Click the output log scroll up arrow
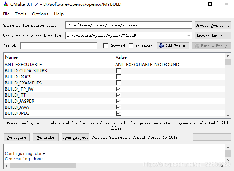 228,148
